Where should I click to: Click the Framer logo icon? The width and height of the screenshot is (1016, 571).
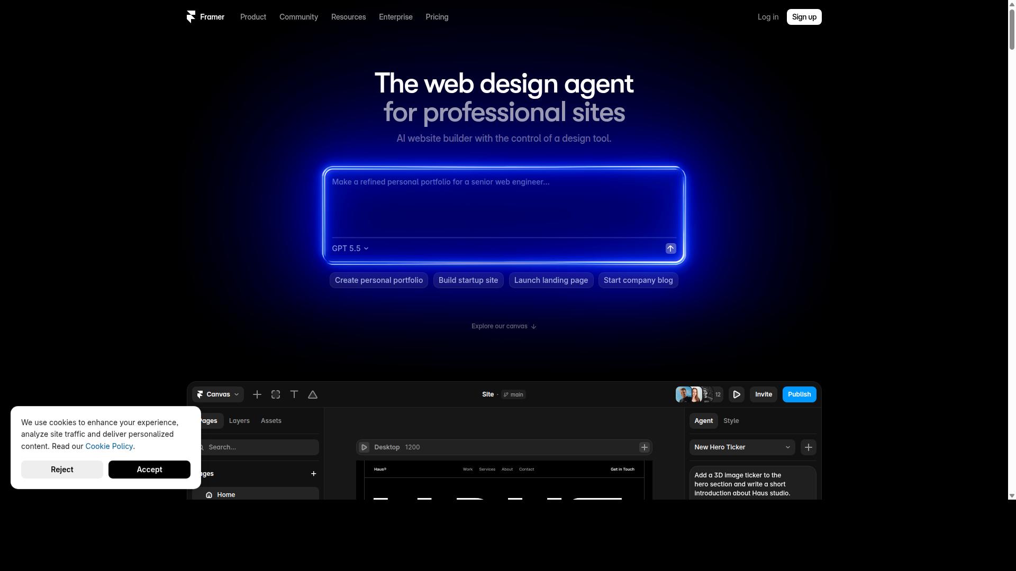point(191,17)
